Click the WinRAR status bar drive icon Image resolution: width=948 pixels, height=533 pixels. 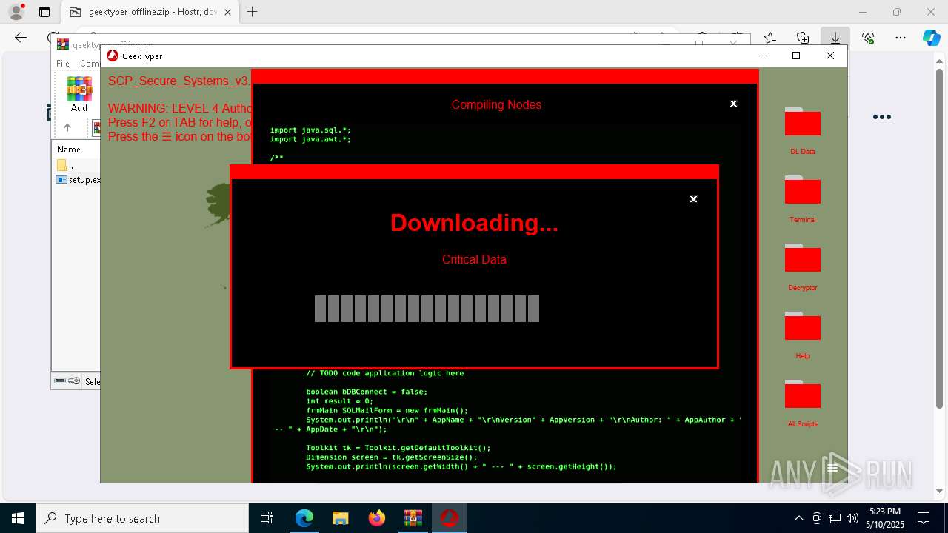pos(60,381)
